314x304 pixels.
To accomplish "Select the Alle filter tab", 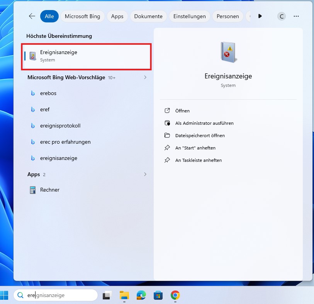I will [49, 16].
